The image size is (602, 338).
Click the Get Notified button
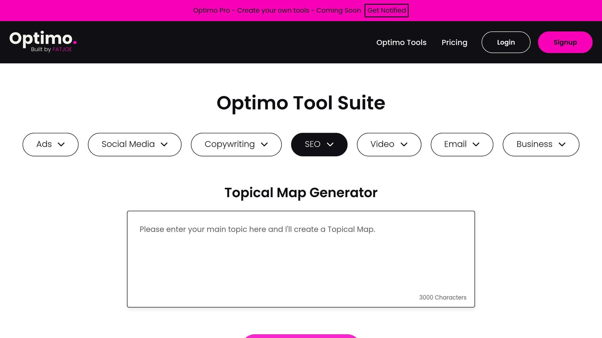pos(386,10)
